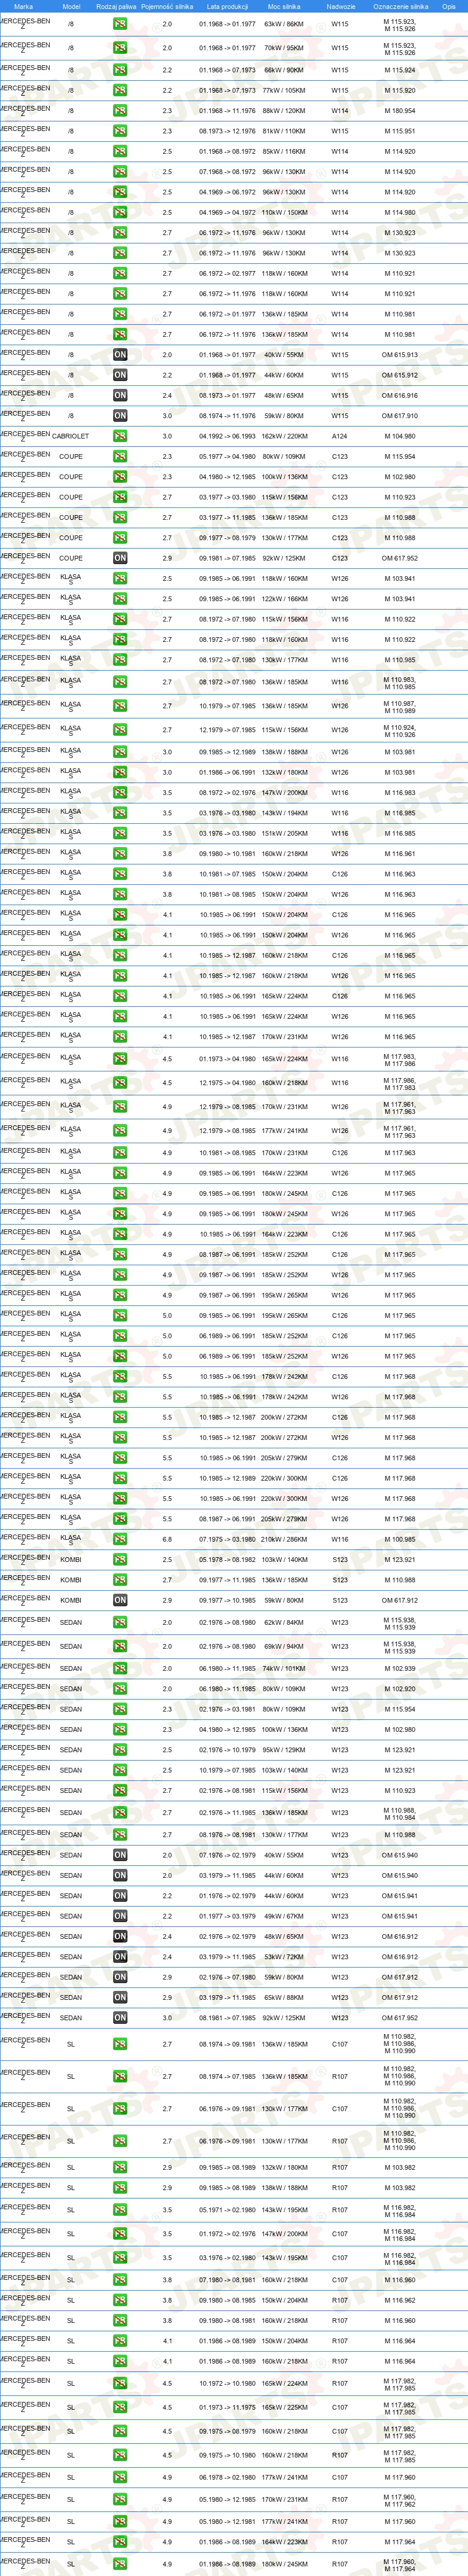Click the 69kW / 94KM power cell
468x2576 pixels.
[x=284, y=1647]
